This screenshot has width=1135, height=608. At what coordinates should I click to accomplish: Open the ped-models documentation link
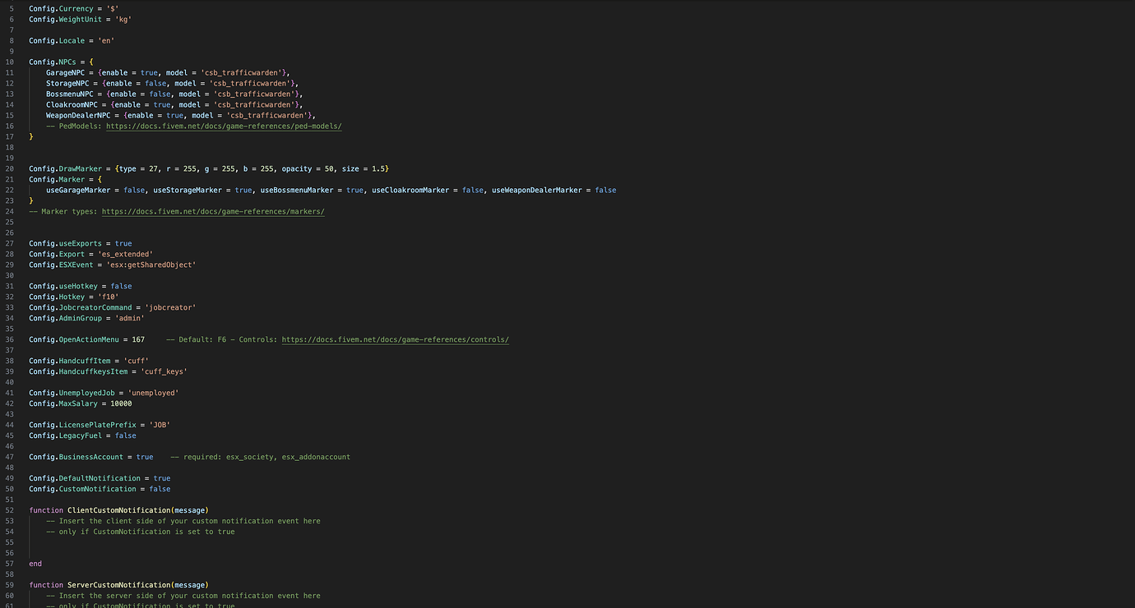point(224,126)
